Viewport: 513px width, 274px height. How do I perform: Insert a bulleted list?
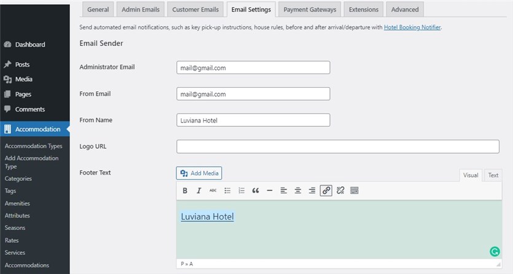click(x=227, y=191)
